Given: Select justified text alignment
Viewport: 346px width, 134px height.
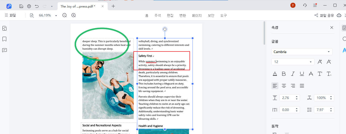Looking at the screenshot, I should pos(302,86).
